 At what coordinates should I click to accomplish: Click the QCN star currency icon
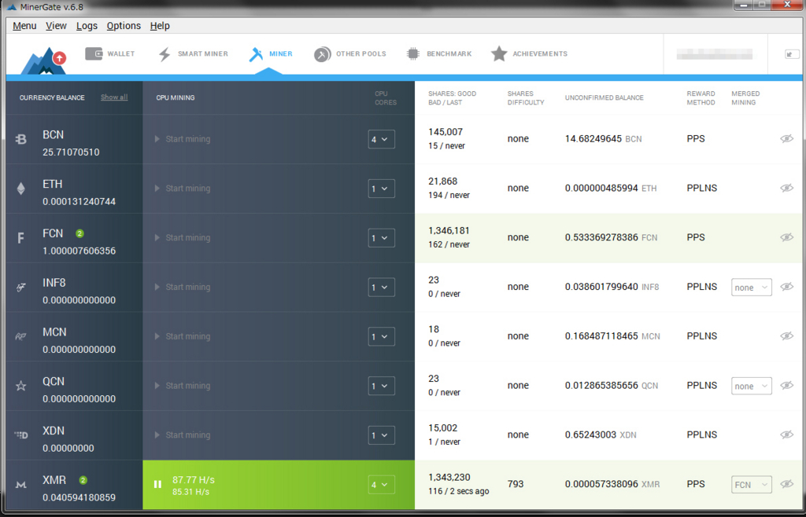[21, 386]
